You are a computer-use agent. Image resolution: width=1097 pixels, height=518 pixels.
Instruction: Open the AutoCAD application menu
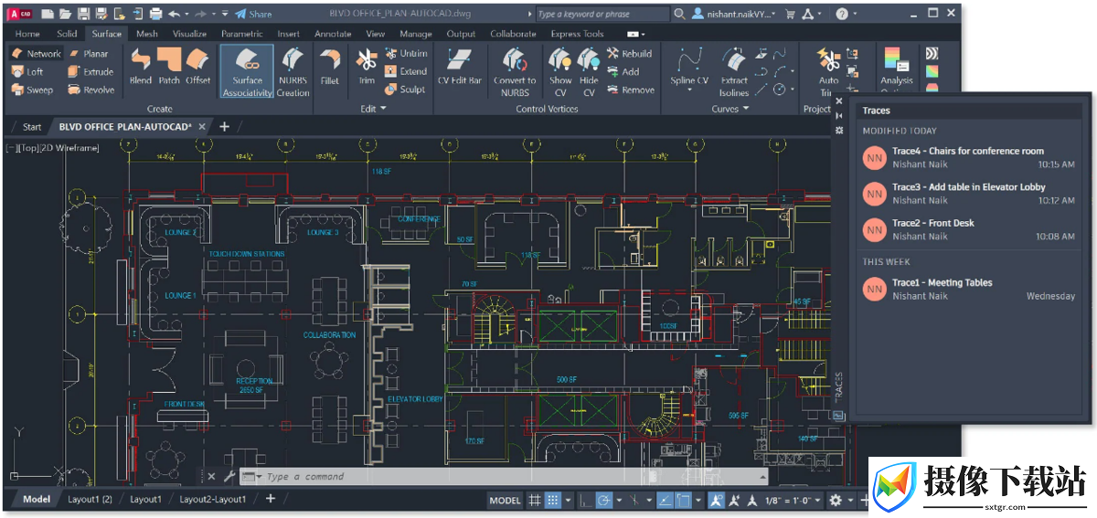coord(20,14)
